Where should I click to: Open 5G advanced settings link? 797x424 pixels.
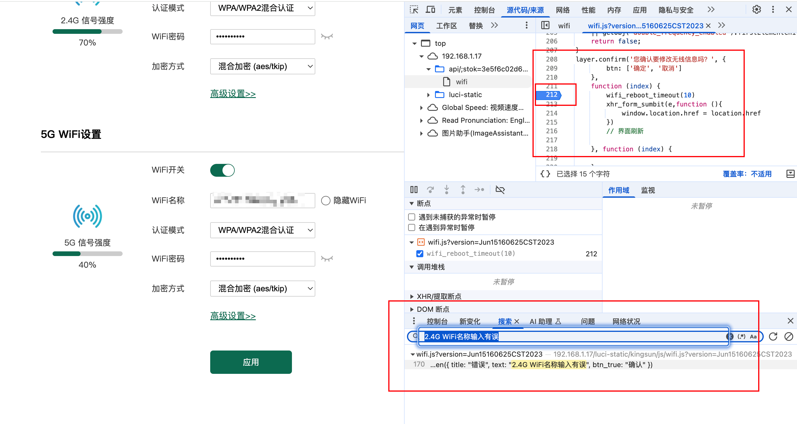[x=233, y=316]
